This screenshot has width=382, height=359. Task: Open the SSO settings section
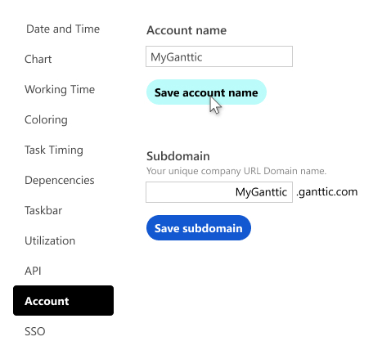click(x=35, y=331)
